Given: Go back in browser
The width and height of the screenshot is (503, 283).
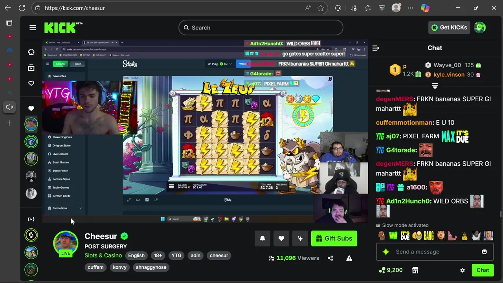Looking at the screenshot, I should click(8, 8).
